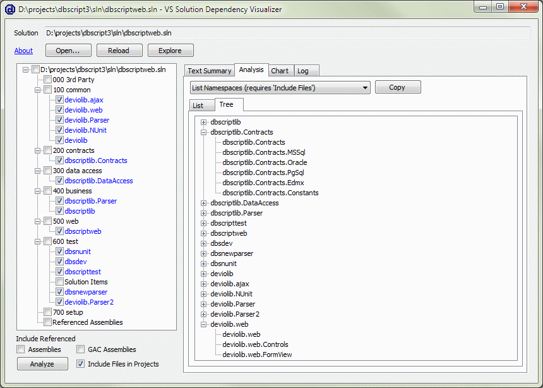
Task: Select the dbsnunit namespace node
Action: 224,264
